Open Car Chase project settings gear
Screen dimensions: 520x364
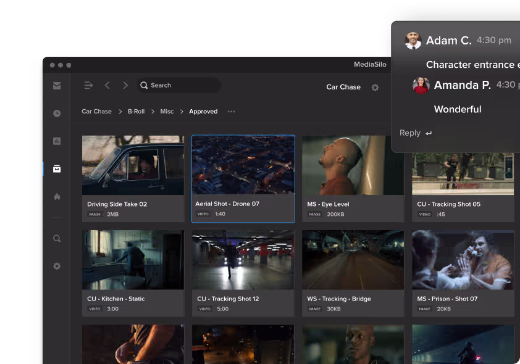375,88
